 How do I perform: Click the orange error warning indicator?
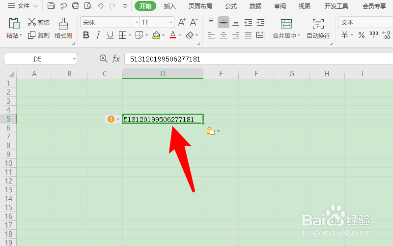point(111,119)
